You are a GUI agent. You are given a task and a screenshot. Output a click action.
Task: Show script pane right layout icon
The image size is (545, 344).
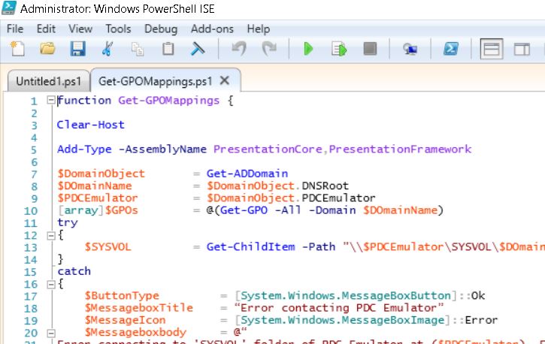pos(522,49)
